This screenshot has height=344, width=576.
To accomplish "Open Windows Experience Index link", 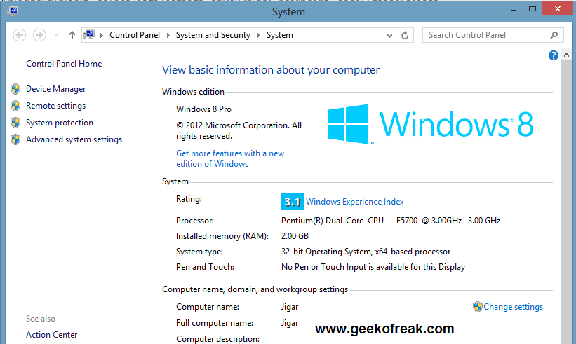I will click(355, 202).
